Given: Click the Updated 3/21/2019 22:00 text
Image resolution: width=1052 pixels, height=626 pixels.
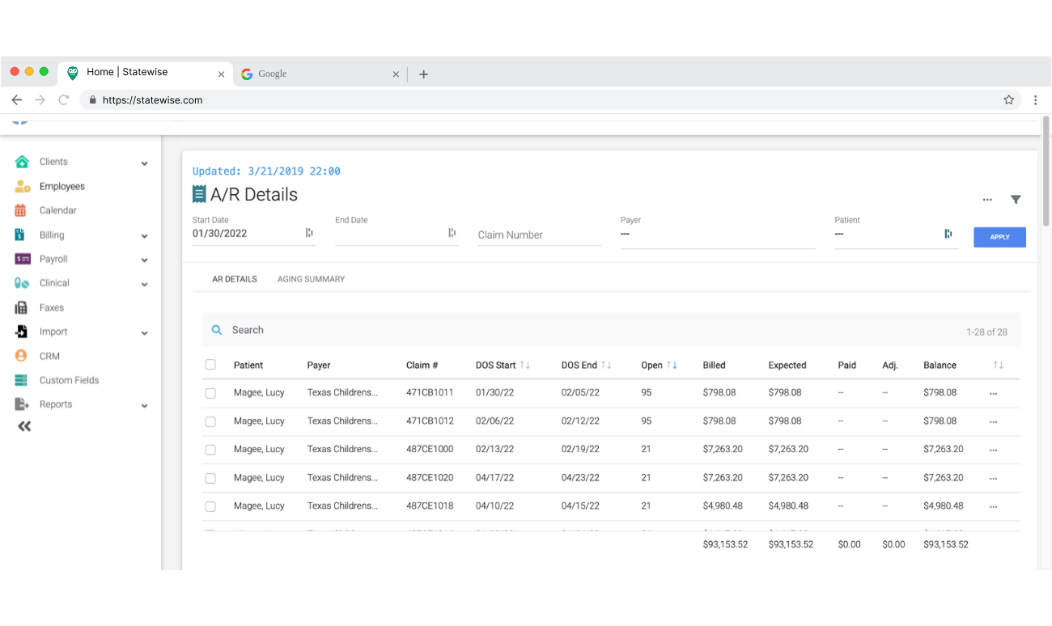Looking at the screenshot, I should (266, 171).
